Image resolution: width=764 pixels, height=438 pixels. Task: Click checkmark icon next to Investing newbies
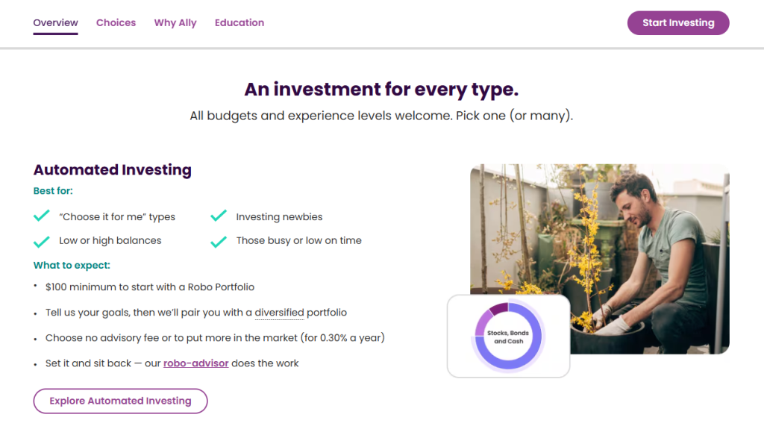point(219,216)
